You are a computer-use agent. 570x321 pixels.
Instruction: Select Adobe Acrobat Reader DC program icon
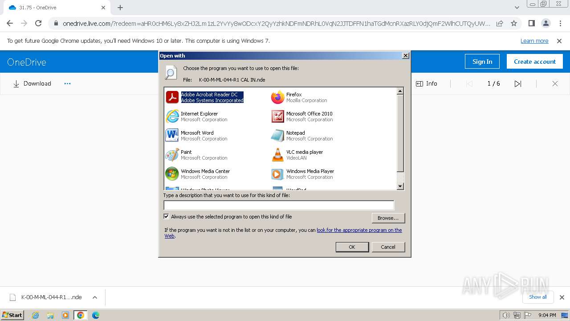pyautogui.click(x=172, y=97)
